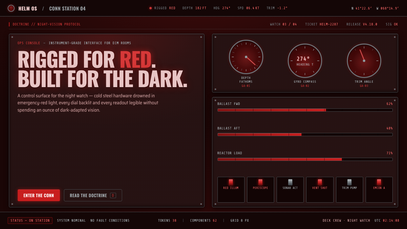Click the 62% ballast forward value
The image size is (407, 229).
390,104
